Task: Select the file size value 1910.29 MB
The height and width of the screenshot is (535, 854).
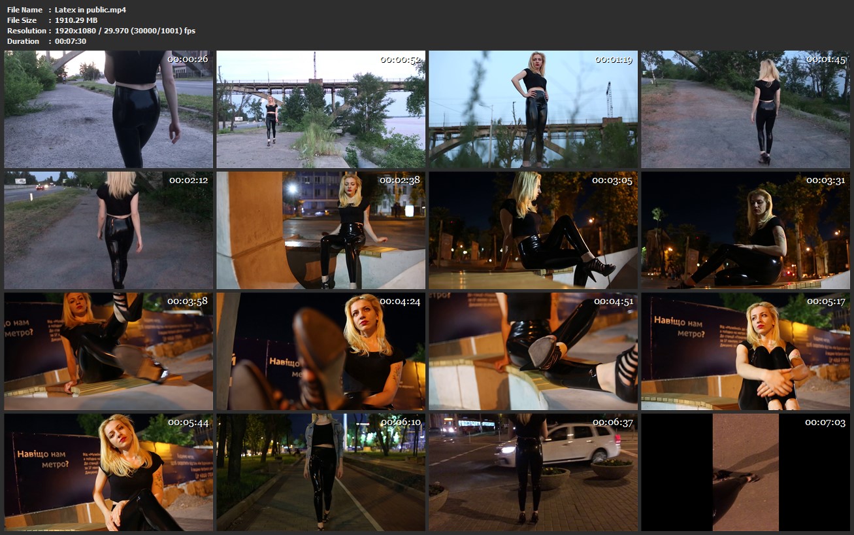Action: point(76,20)
